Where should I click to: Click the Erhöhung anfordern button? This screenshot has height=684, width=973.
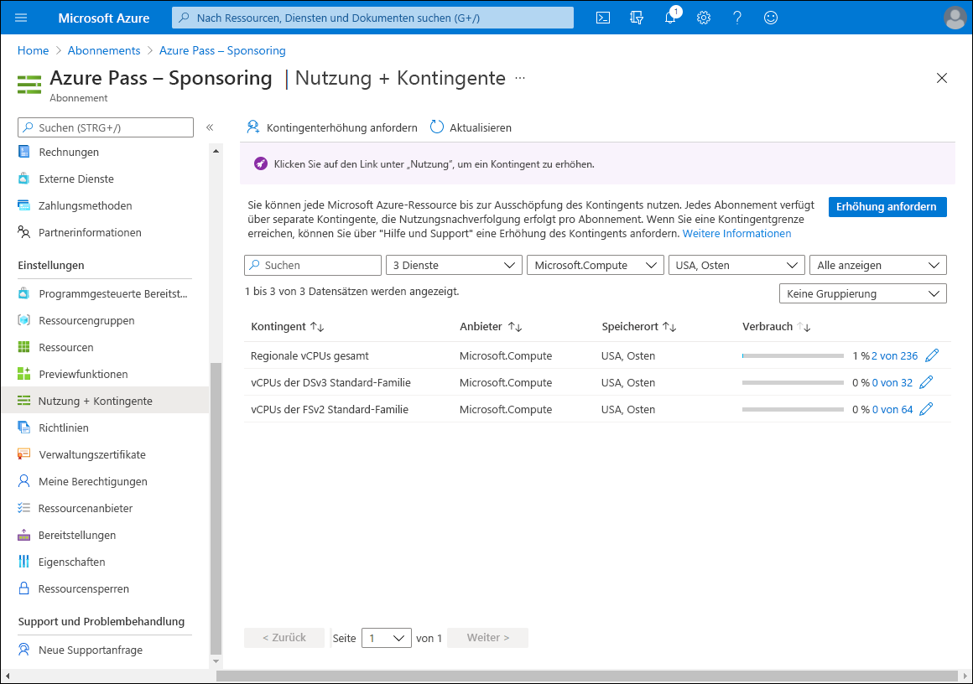click(x=887, y=207)
